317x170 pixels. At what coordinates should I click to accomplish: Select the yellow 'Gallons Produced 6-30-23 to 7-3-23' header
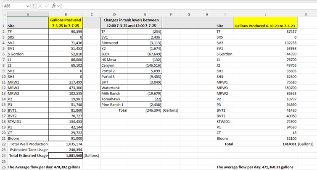tap(265, 26)
